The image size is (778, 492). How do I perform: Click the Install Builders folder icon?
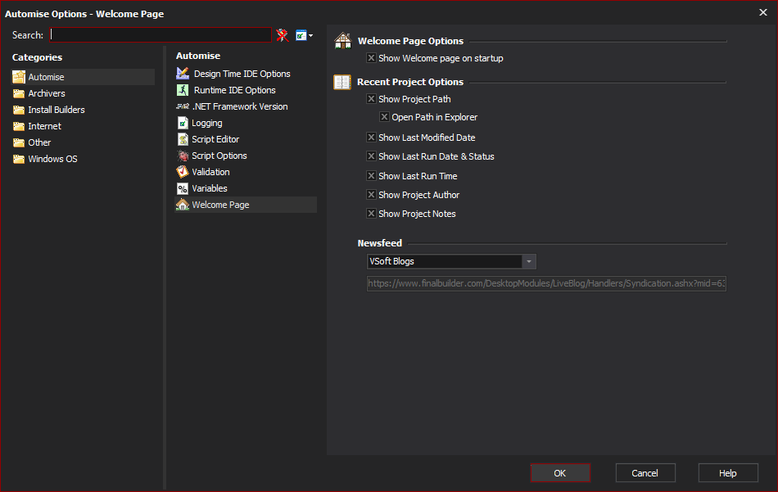[19, 110]
